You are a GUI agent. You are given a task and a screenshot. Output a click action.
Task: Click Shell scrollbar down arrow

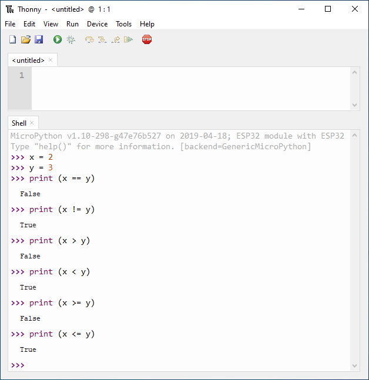[355, 366]
